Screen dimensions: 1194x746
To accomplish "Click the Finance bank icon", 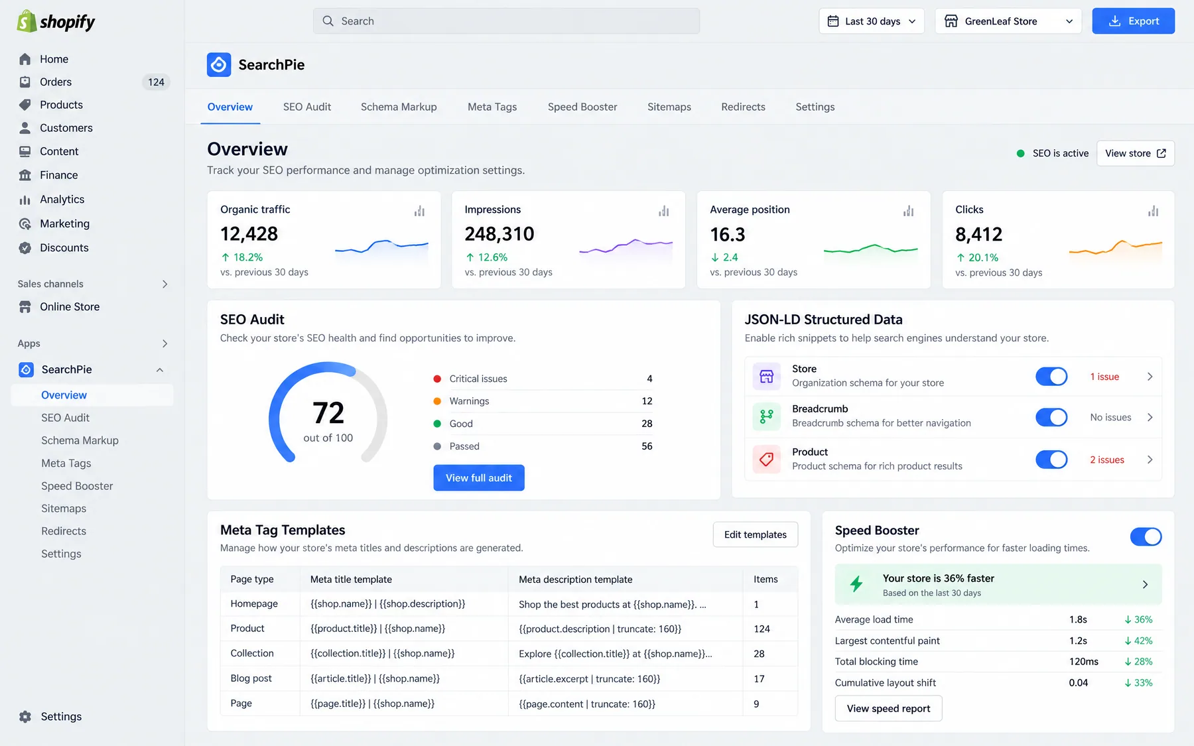I will (x=25, y=175).
